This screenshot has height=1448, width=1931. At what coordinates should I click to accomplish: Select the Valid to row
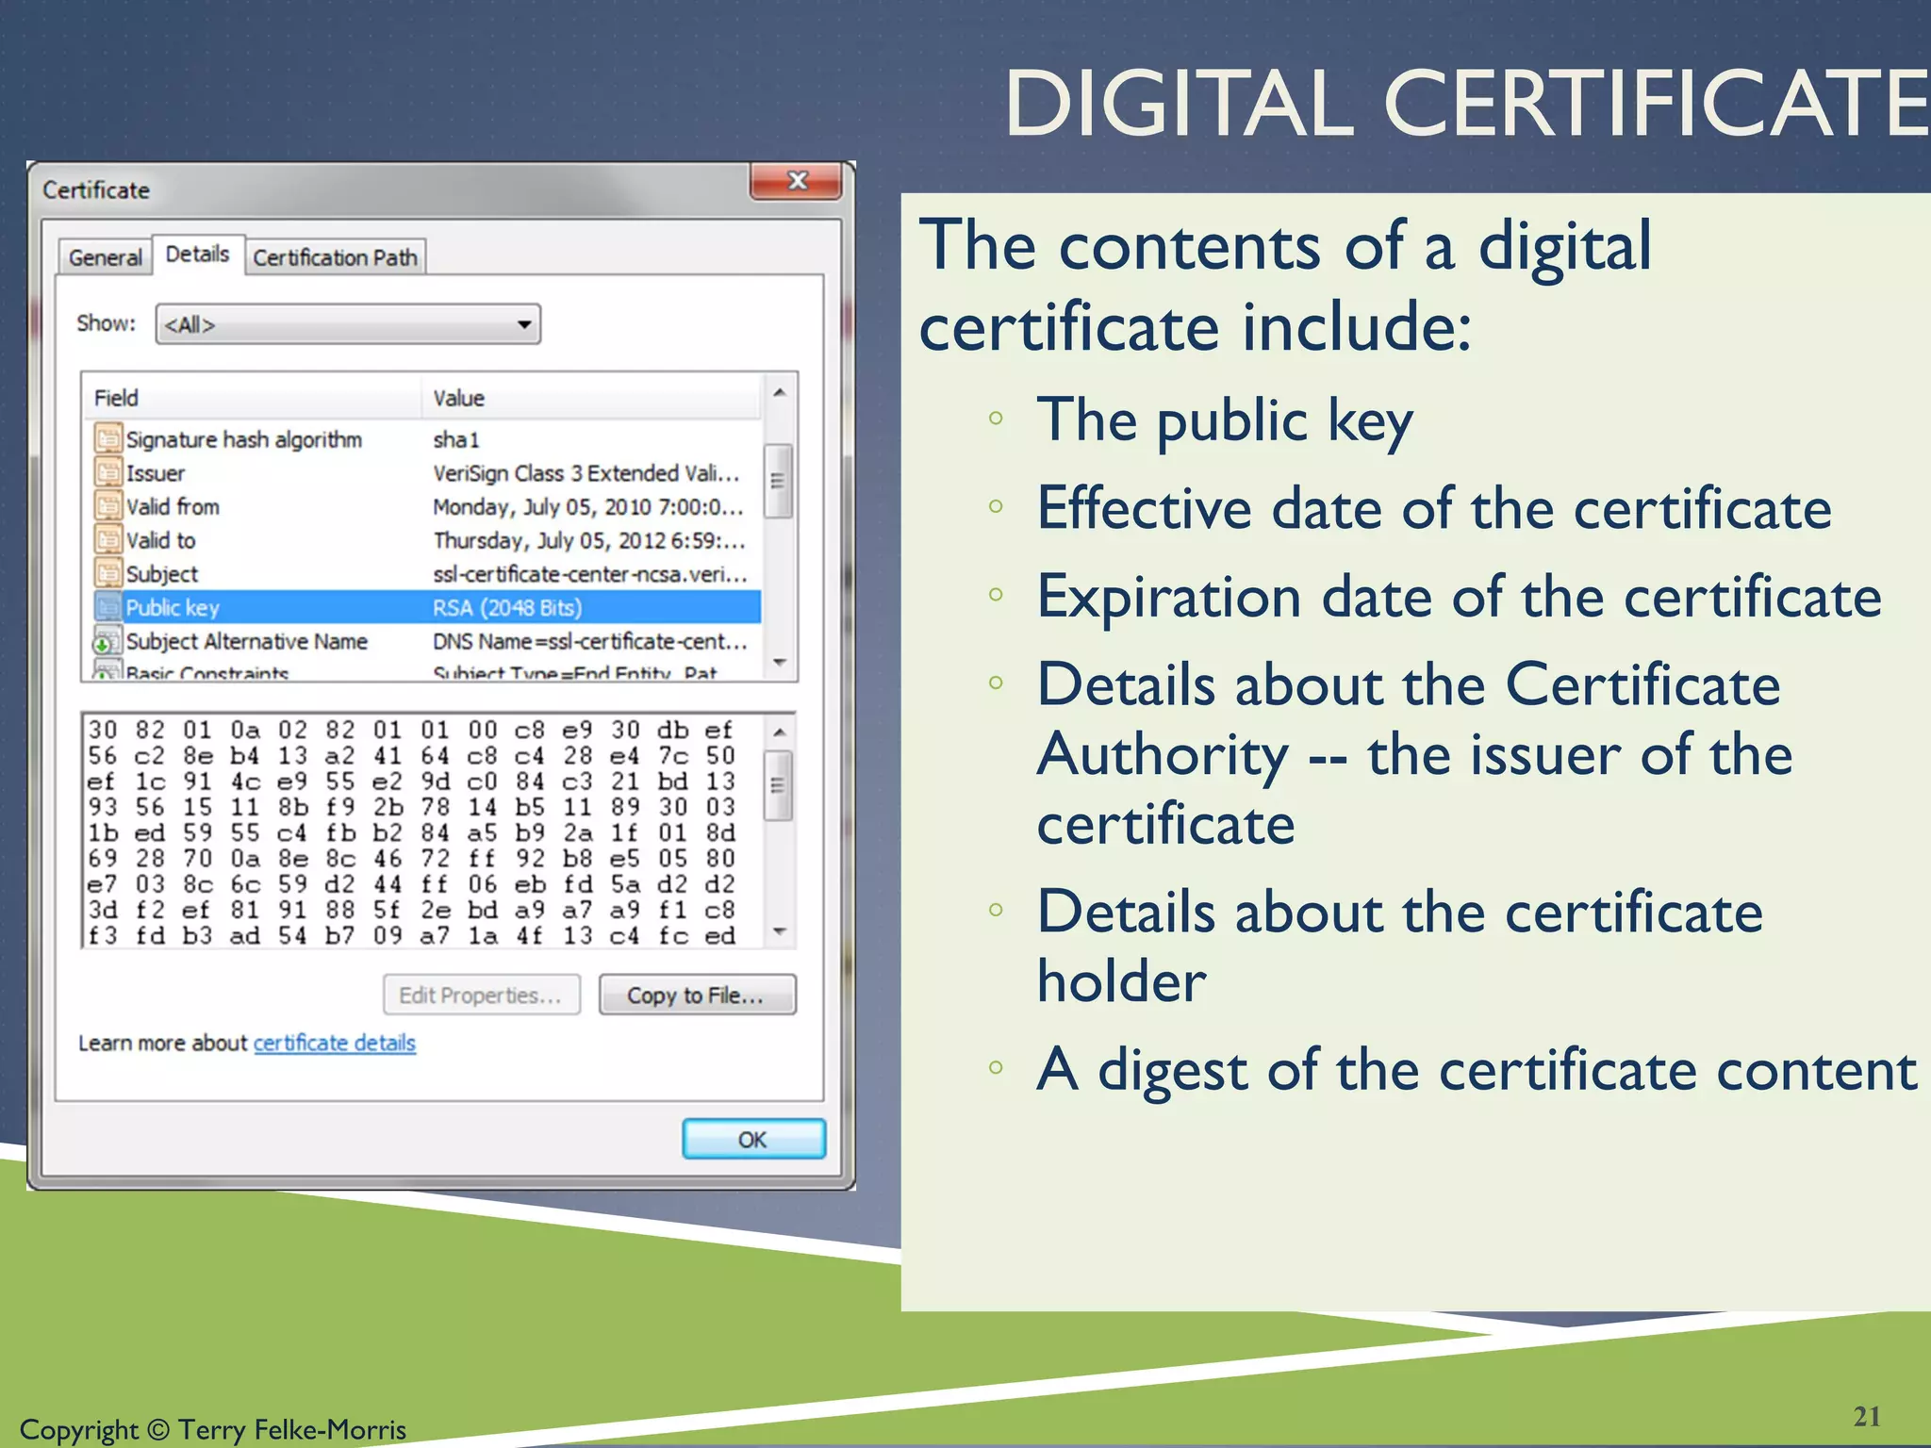427,541
